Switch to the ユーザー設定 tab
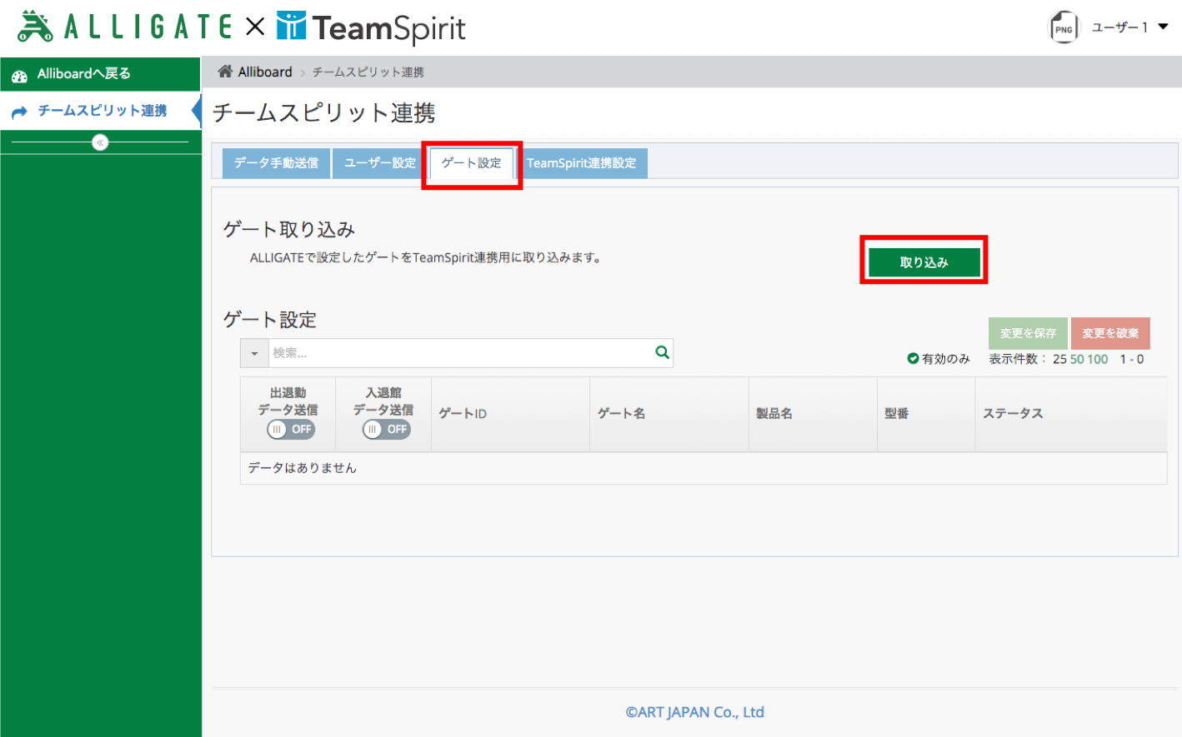Screen dimensions: 1182x737 [x=380, y=163]
